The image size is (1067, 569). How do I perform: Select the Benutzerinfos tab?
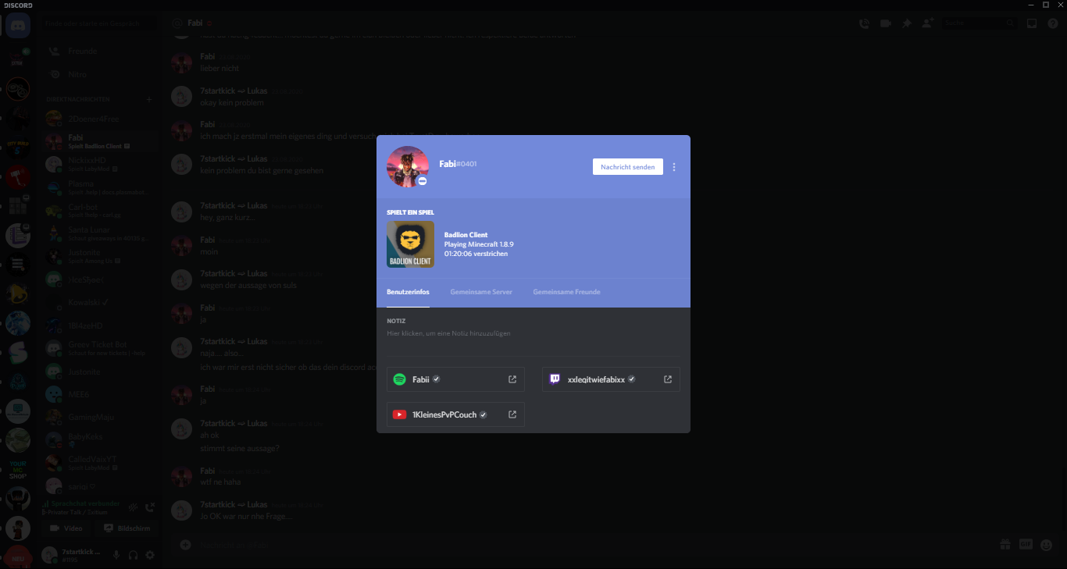point(408,292)
